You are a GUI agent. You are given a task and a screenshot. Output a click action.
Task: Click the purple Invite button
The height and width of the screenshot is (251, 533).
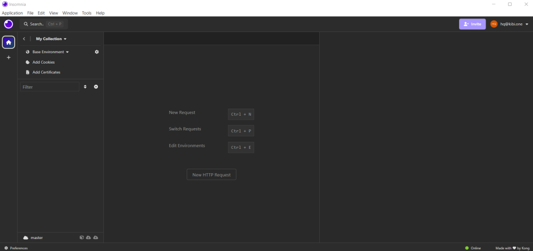[x=472, y=24]
